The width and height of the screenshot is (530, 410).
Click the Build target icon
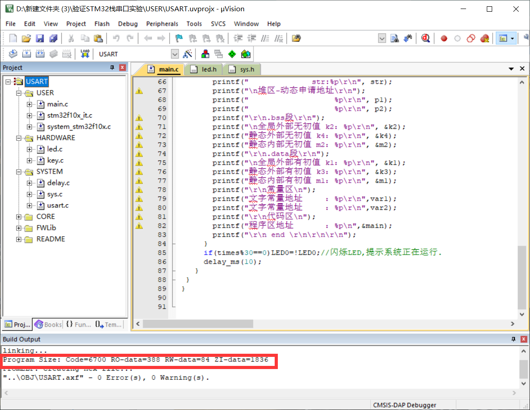point(27,54)
